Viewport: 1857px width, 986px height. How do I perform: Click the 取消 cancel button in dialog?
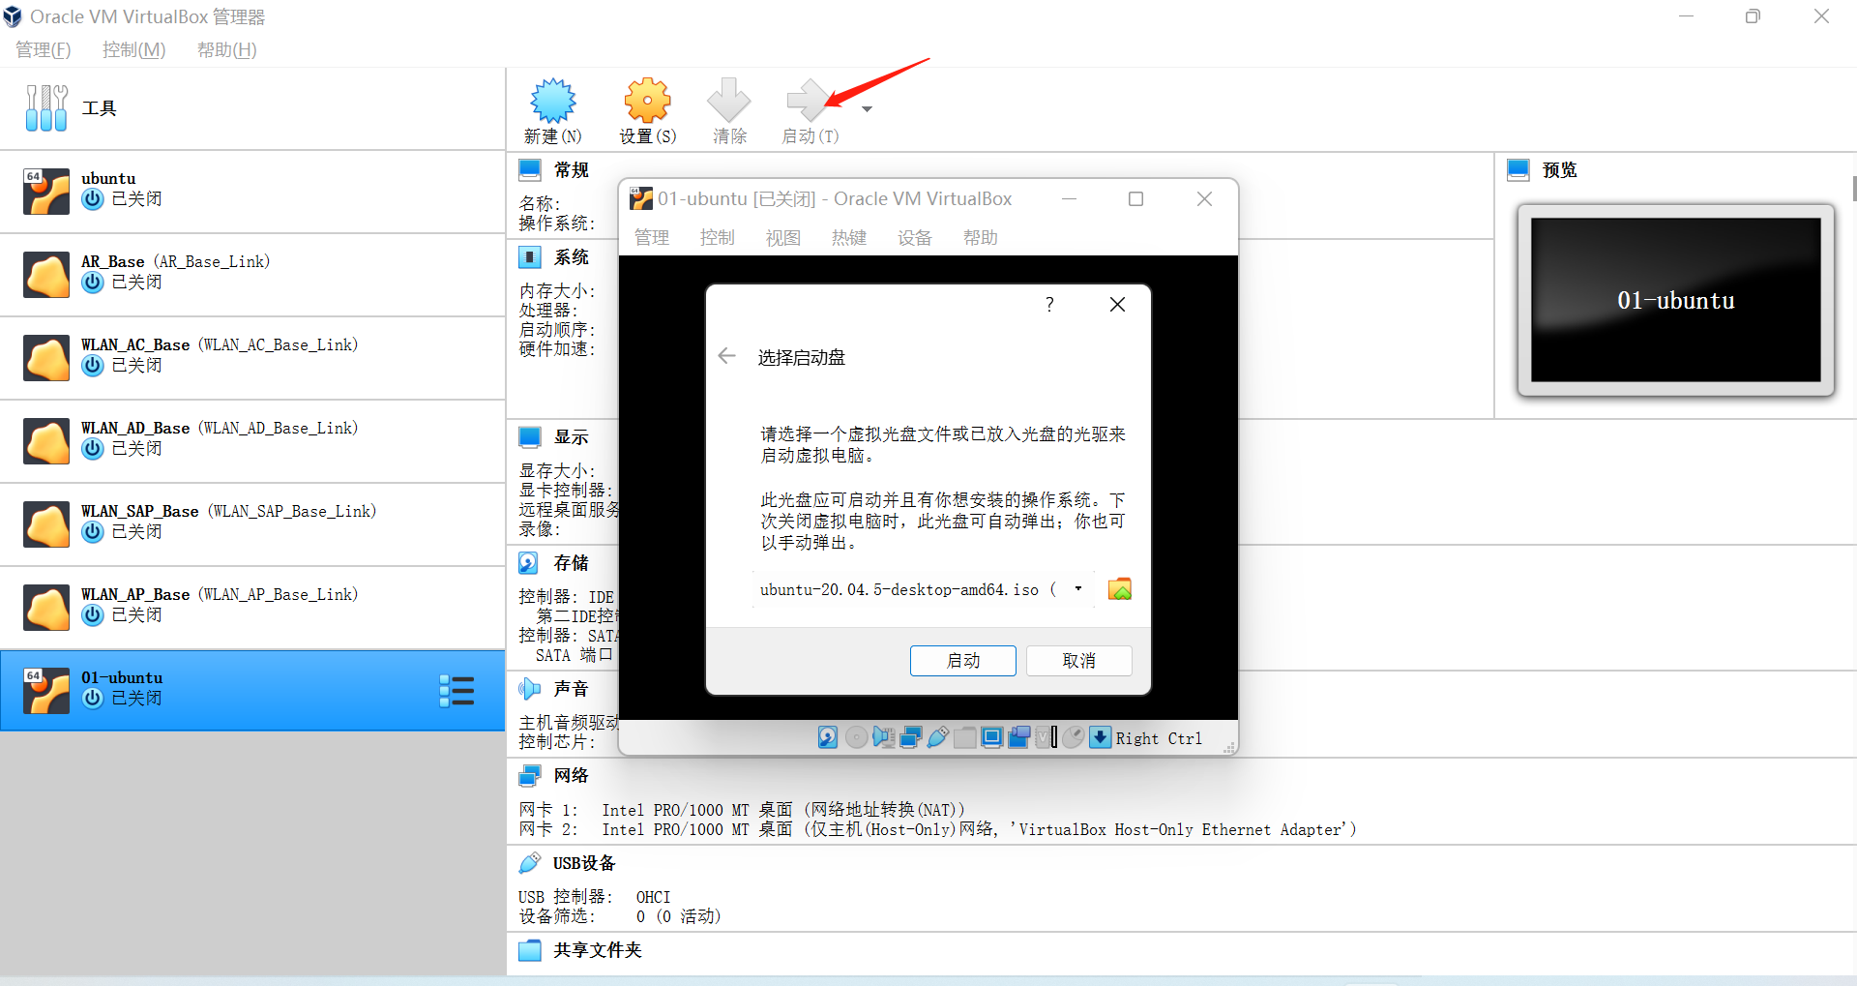1079,661
